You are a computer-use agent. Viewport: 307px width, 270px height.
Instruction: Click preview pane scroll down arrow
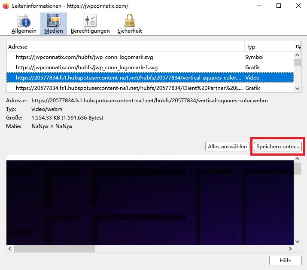[x=297, y=242]
